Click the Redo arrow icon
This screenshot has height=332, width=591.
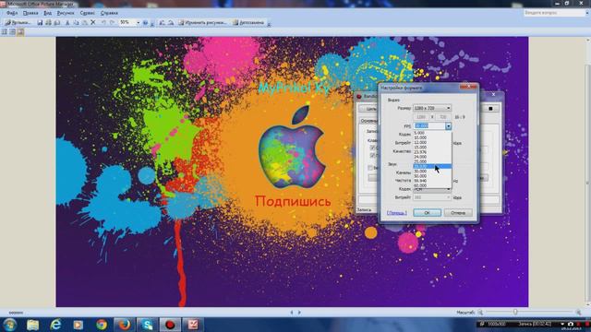(112, 22)
